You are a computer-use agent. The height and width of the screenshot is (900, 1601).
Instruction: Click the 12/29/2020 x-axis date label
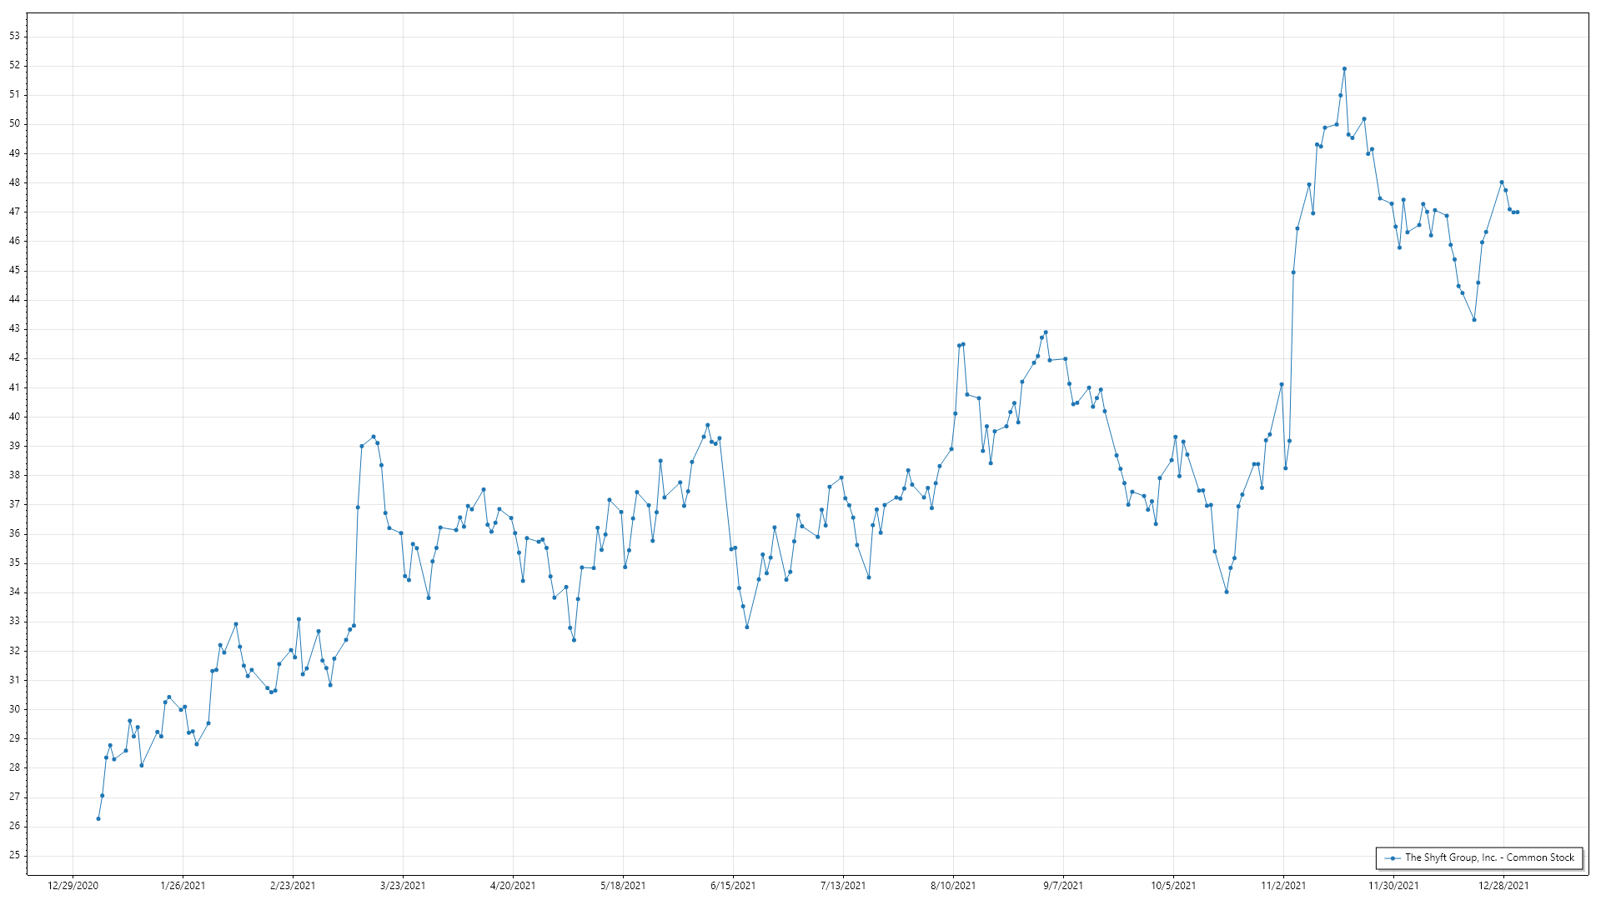[x=73, y=886]
